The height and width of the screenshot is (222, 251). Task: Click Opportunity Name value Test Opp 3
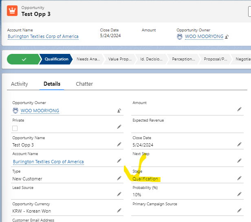pos(23,145)
